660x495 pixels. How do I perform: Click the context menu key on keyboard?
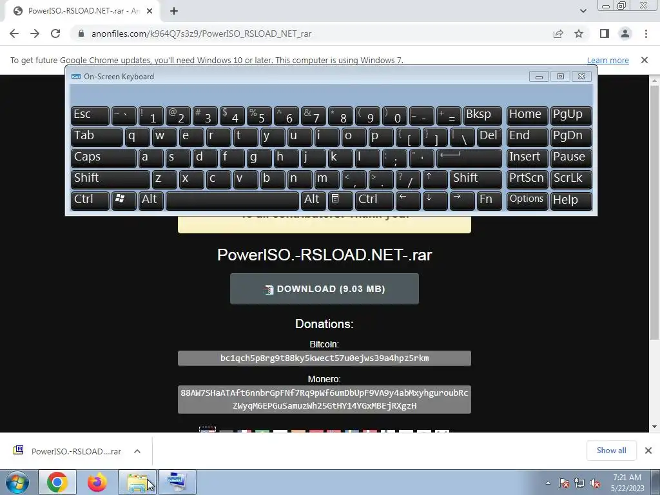pos(340,200)
